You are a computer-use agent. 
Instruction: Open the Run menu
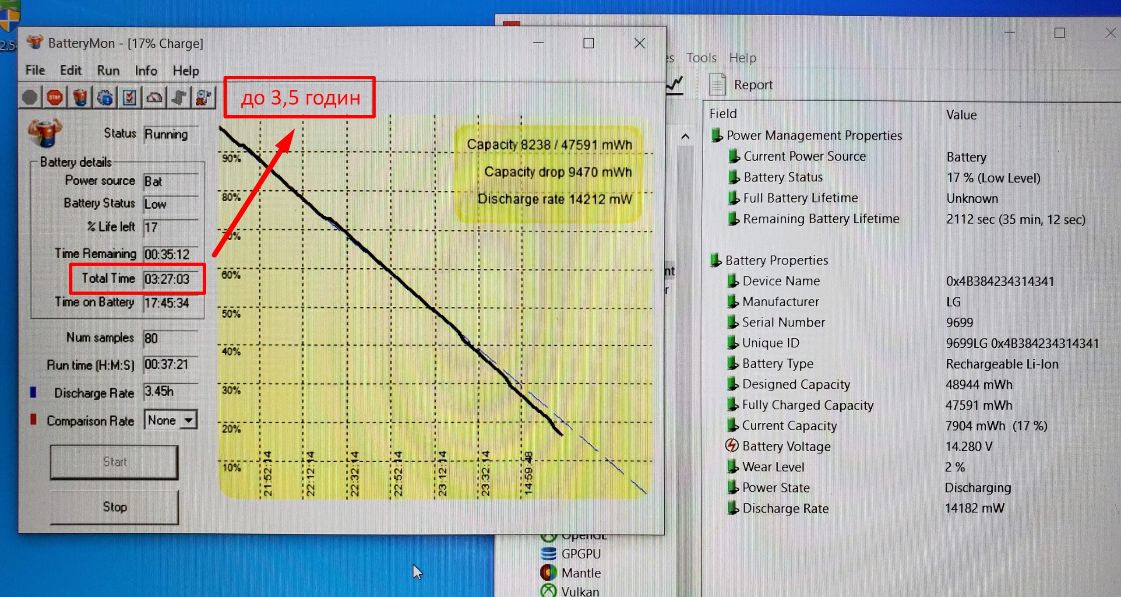click(108, 70)
